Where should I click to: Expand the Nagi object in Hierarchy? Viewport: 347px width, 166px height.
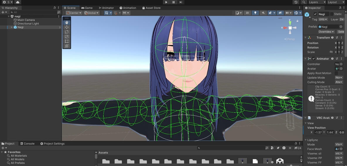tap(12, 27)
